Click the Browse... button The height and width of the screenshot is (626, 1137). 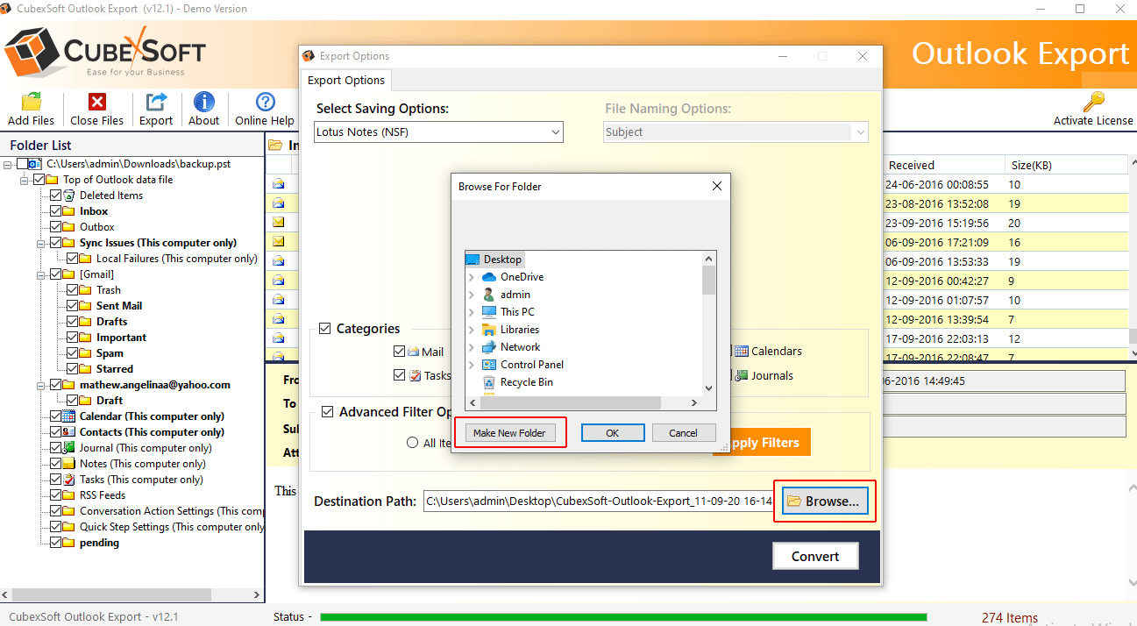pyautogui.click(x=825, y=502)
